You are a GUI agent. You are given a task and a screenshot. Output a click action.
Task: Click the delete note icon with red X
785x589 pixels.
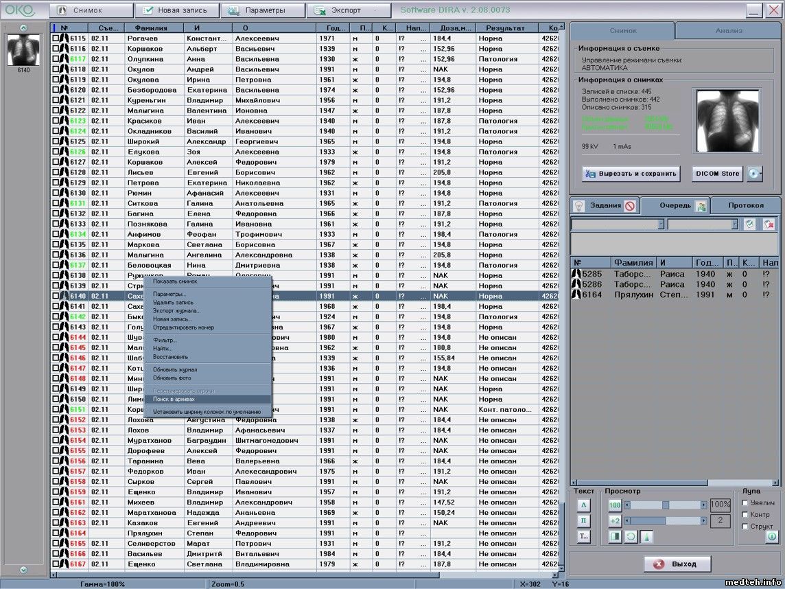769,224
